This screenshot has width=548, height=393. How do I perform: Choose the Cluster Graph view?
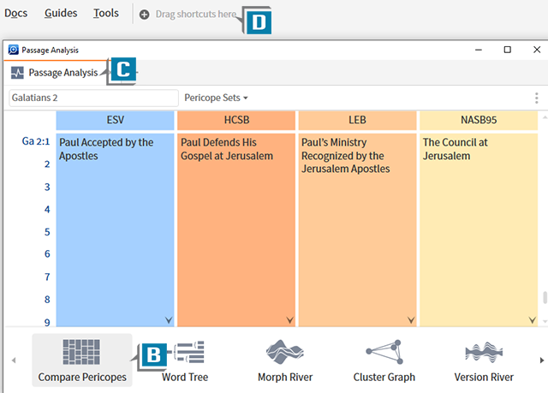(x=384, y=352)
